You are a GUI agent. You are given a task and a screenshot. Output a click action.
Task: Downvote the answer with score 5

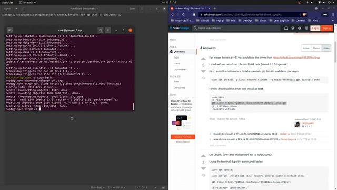[203, 71]
